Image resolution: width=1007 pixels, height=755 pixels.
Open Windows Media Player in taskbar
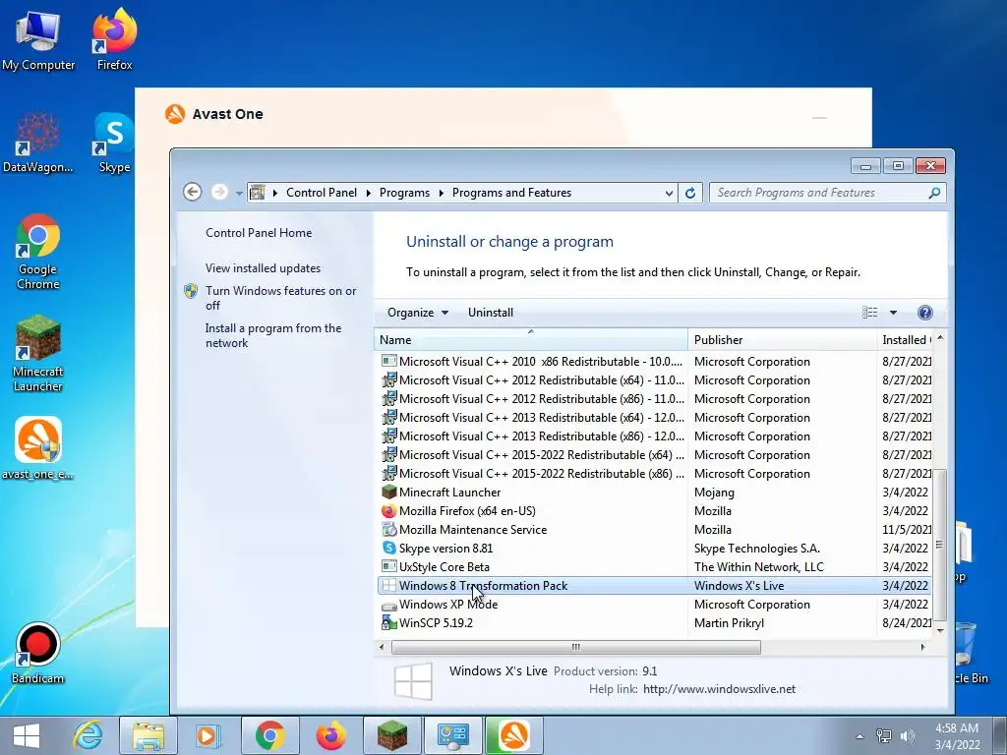(x=207, y=735)
